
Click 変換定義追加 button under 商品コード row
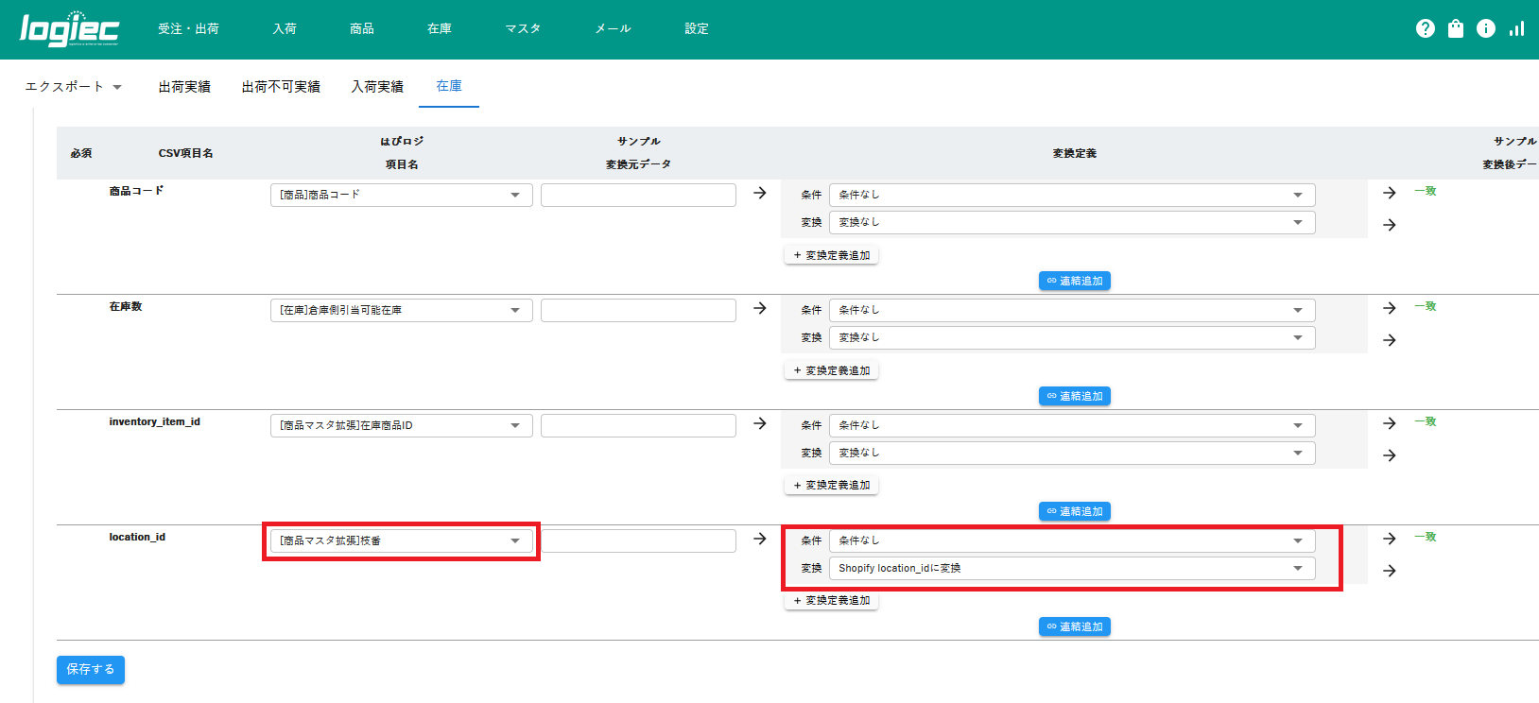coord(831,255)
